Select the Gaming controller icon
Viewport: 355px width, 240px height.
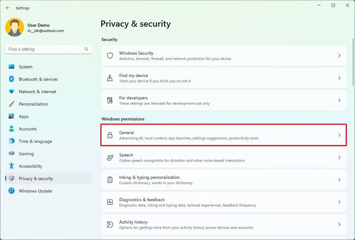(x=12, y=154)
